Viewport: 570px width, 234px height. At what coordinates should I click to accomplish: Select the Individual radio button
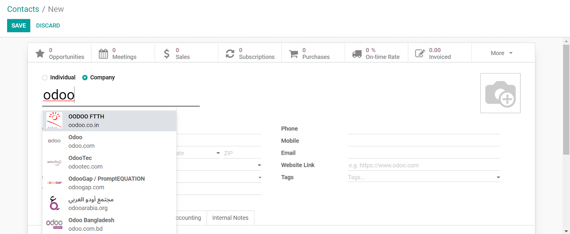45,78
